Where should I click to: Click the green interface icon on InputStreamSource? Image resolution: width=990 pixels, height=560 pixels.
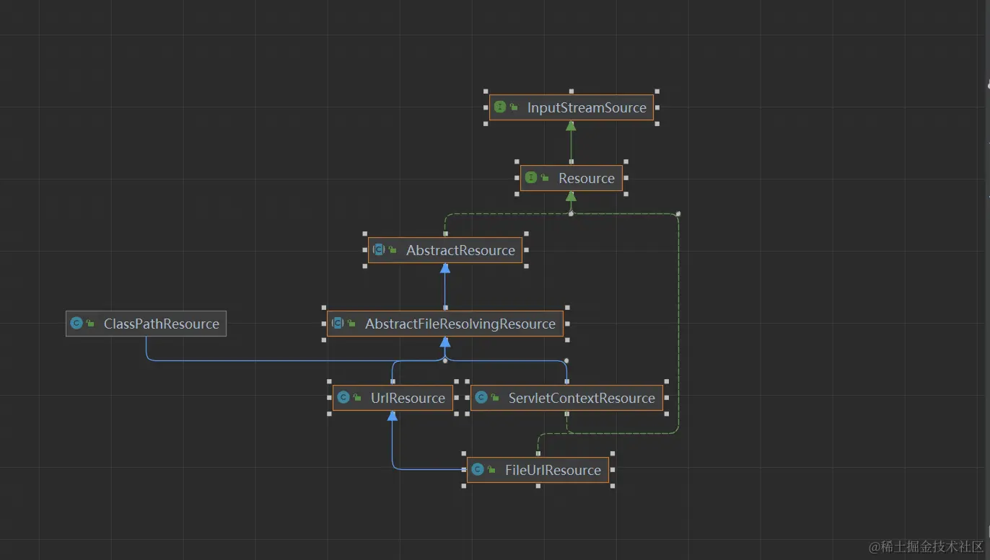coord(500,107)
